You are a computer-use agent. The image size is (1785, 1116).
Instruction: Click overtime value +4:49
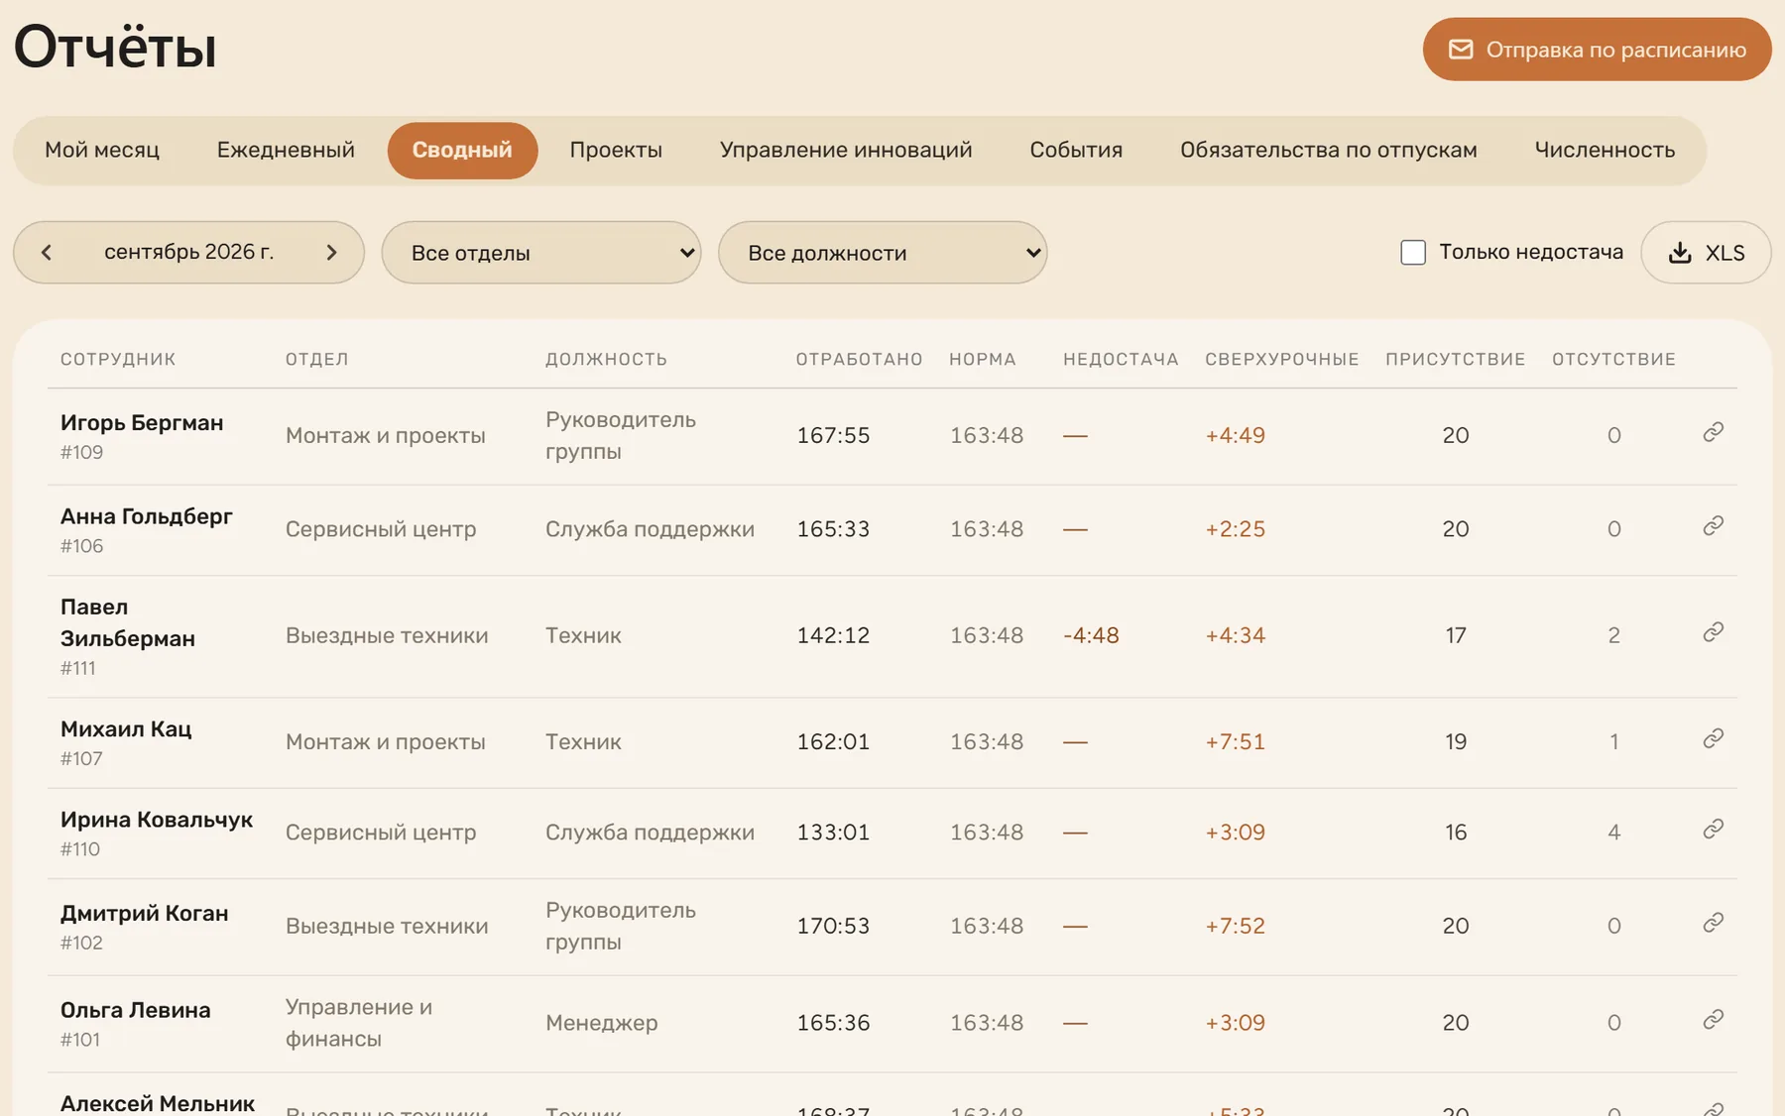(1235, 435)
